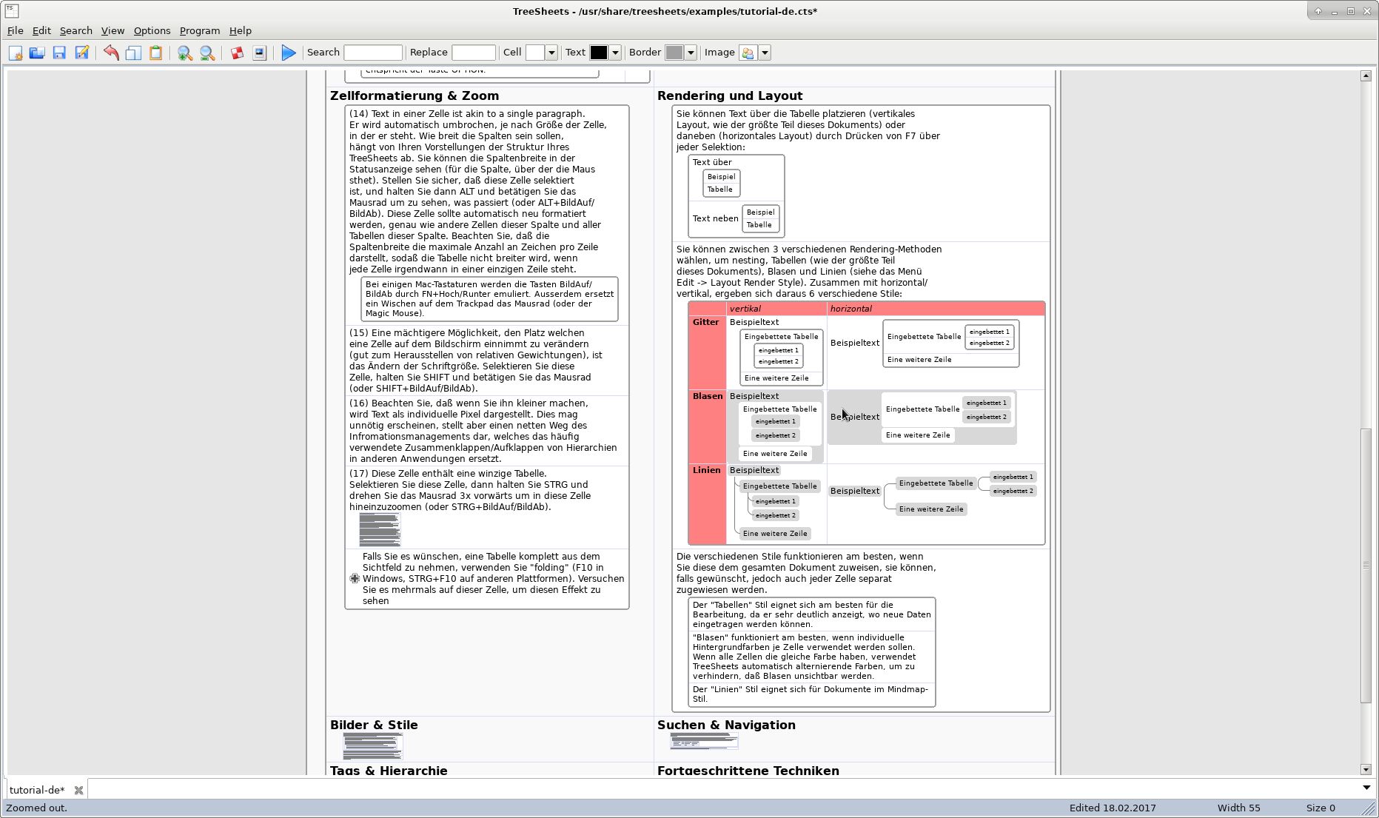The width and height of the screenshot is (1379, 818).
Task: Open the Image dropdown arrow
Action: 765,53
